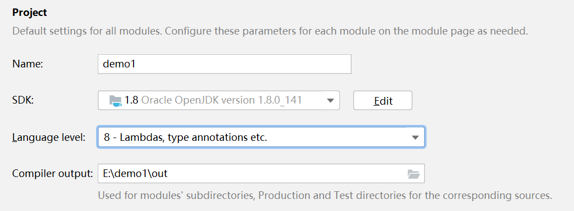Viewport: 574px width, 211px height.
Task: Click the hint text about modules' subdirectories
Action: (x=325, y=195)
